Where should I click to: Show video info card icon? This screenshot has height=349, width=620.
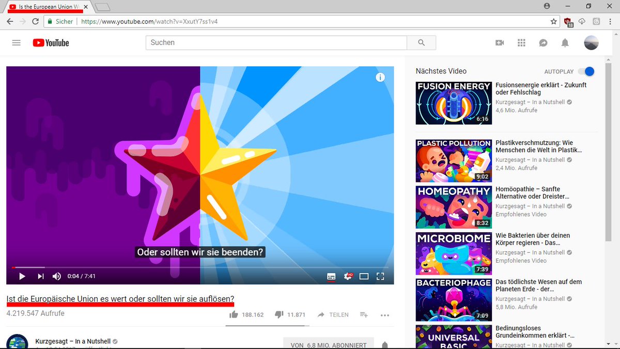coord(380,78)
